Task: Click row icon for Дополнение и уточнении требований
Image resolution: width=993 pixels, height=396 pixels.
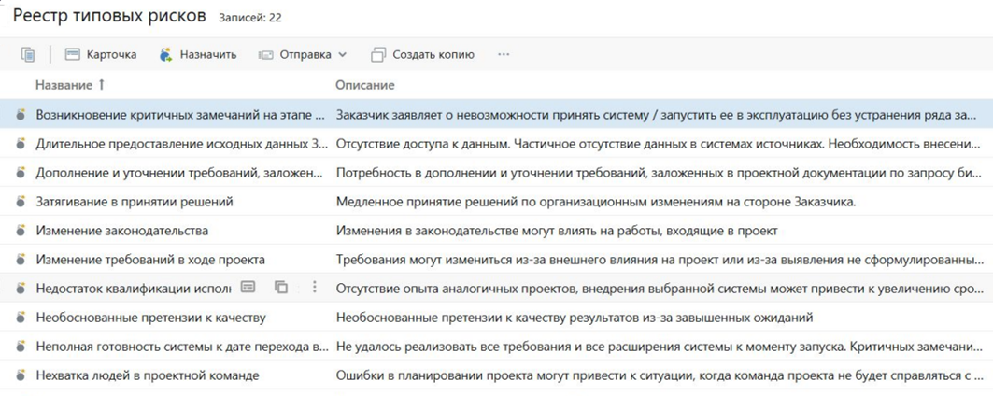Action: 21,173
